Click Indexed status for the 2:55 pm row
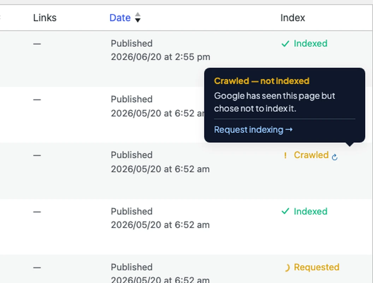The image size is (373, 283). 310,43
